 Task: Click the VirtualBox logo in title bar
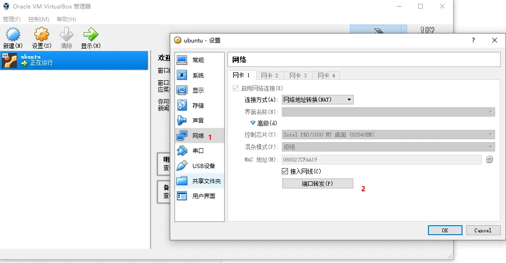click(x=6, y=6)
